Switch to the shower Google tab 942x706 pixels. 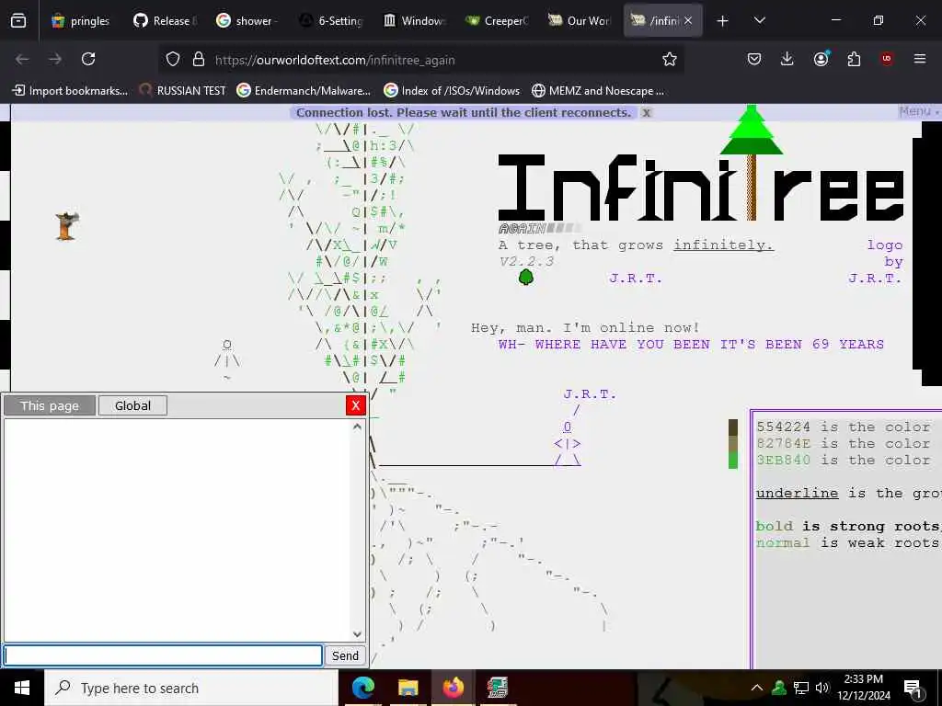coord(247,21)
